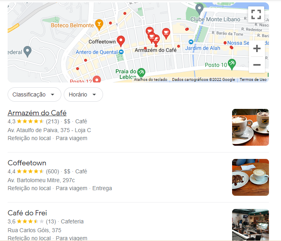
Task: Open the Armazém do Café listing title
Action: [37, 113]
